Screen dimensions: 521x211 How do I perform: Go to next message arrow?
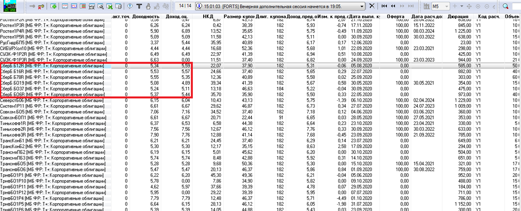[x=402, y=6]
